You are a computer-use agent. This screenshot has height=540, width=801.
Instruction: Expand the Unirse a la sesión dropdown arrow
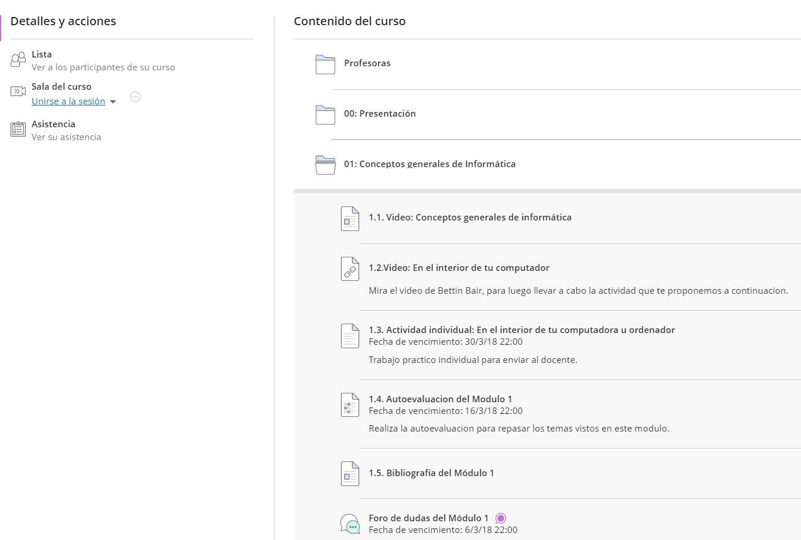(x=113, y=102)
